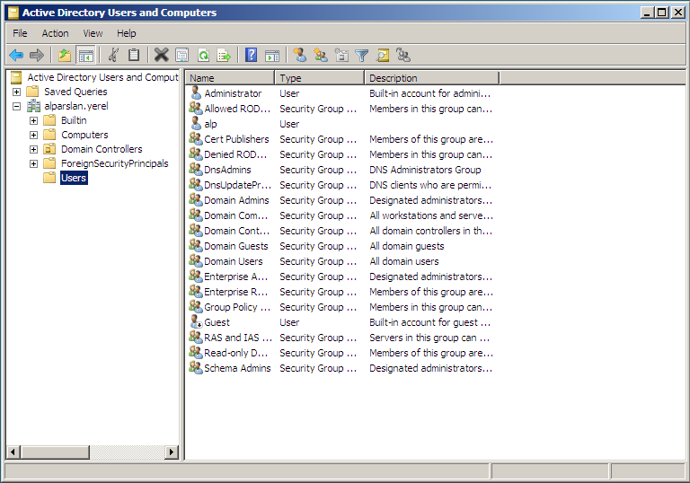
Task: Open the File menu
Action: [20, 33]
